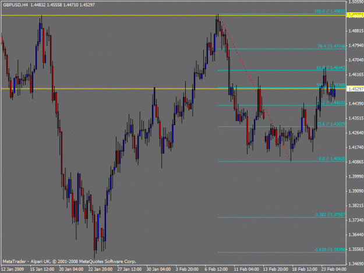Click the 20 Jan 04:00 time label
The image size is (364, 273).
pyautogui.click(x=71, y=269)
